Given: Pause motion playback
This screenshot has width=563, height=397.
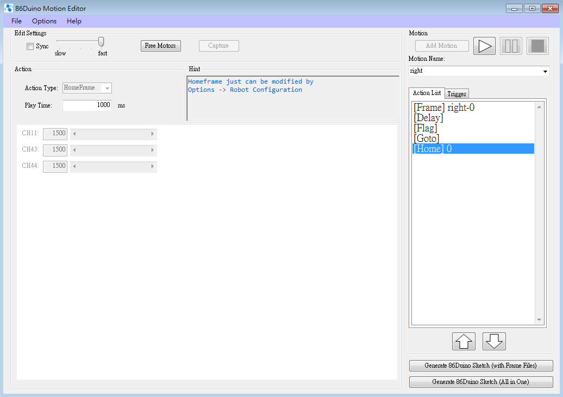Looking at the screenshot, I should tap(511, 46).
